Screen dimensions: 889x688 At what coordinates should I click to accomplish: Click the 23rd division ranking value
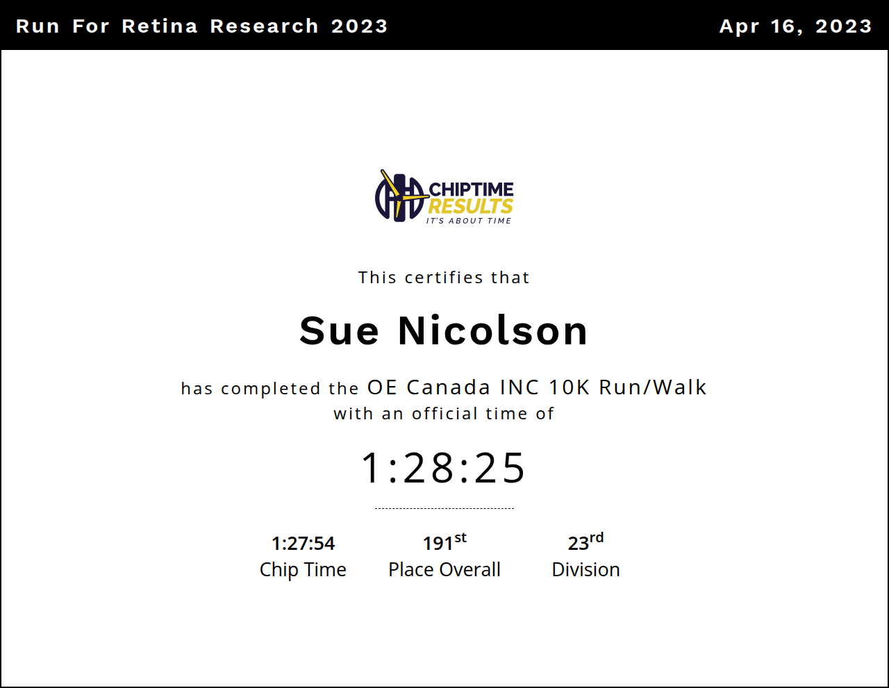click(x=585, y=542)
